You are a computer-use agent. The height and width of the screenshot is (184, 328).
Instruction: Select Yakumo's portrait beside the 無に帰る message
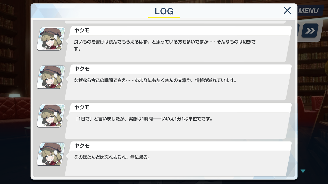51,154
